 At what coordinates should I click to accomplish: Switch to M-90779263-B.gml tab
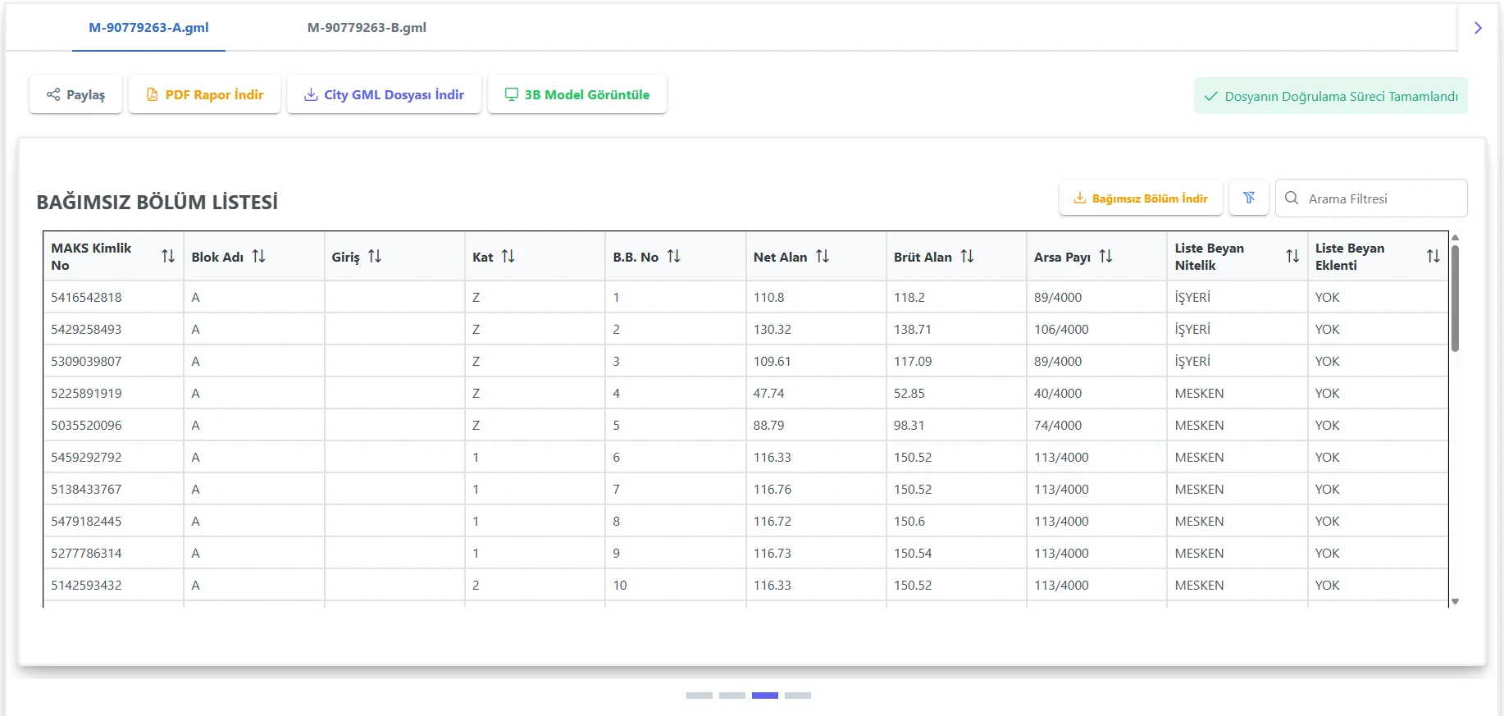[x=367, y=28]
